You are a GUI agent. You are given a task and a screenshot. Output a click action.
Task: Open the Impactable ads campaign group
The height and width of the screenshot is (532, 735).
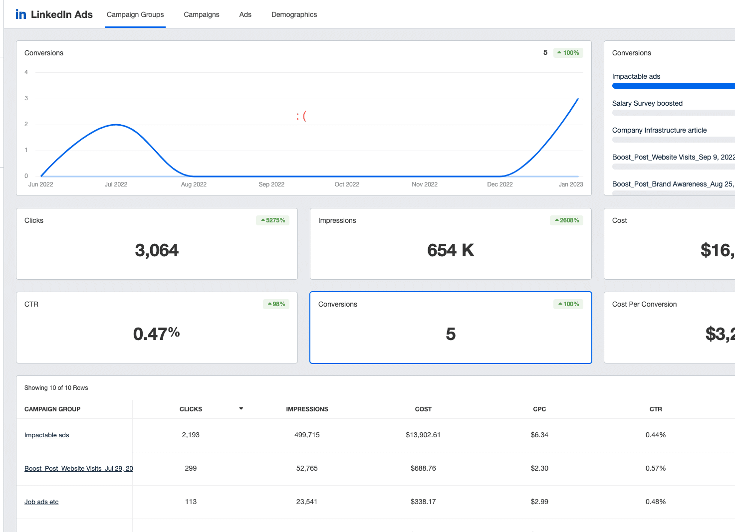(46, 435)
